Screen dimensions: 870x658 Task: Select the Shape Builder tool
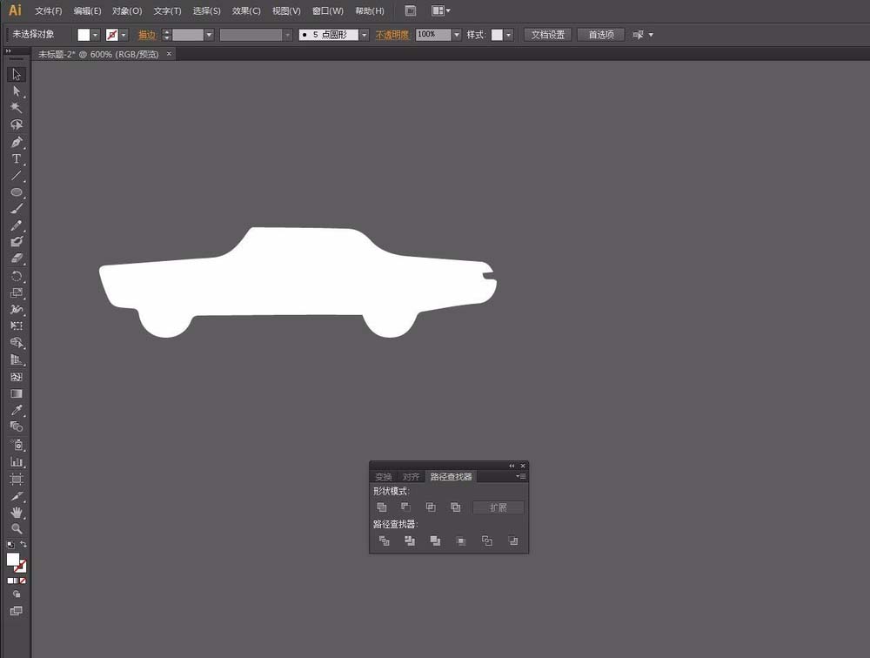pos(16,343)
